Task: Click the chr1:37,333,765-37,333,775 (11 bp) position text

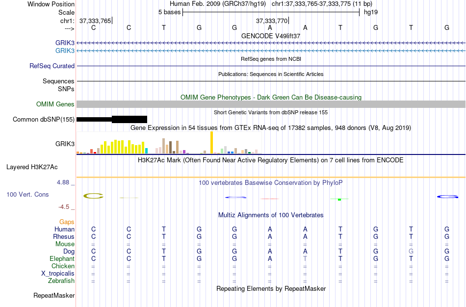Action: coord(322,4)
